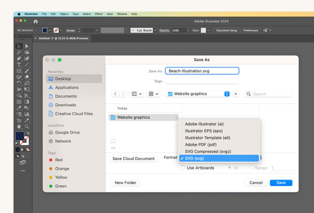The width and height of the screenshot is (314, 213).
Task: Choose the Zoom magnifier tool
Action: pyautogui.click(x=27, y=126)
